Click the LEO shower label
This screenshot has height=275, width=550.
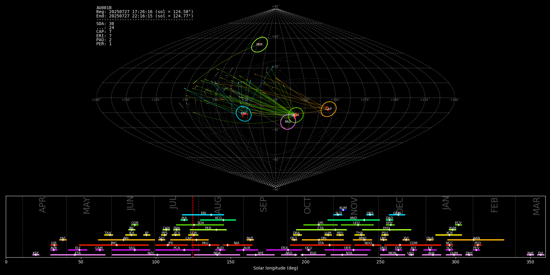point(357,223)
